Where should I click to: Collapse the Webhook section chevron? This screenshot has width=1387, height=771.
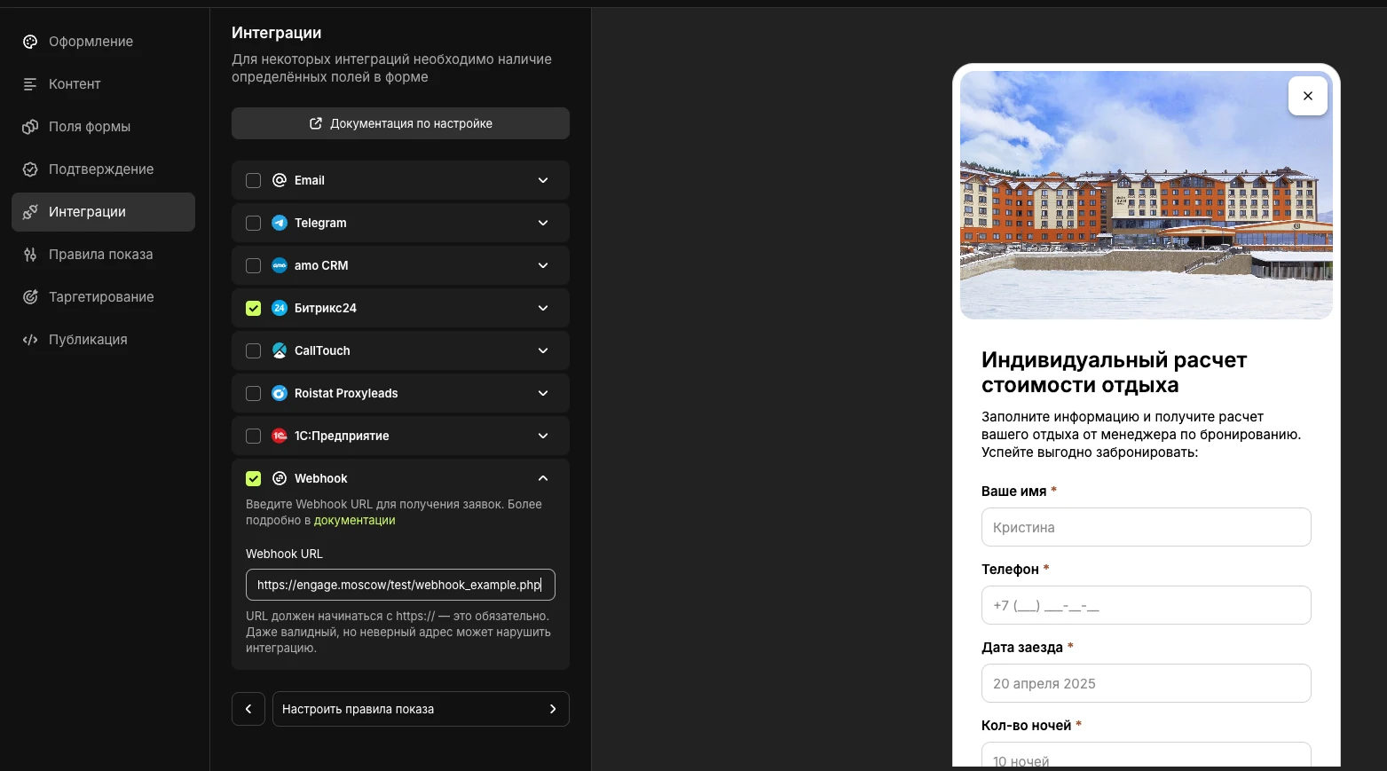(x=543, y=478)
